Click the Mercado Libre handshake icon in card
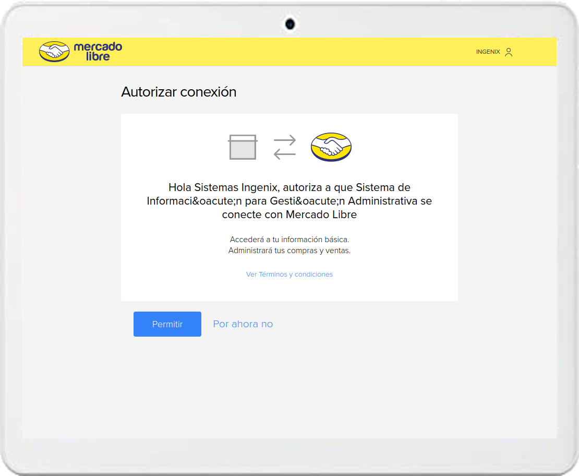 coord(331,147)
